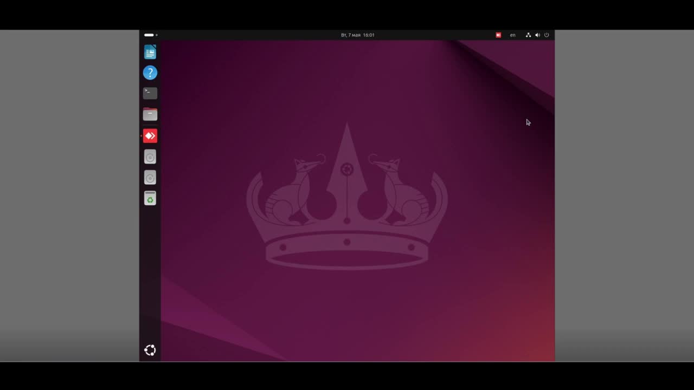Open the Help icon in the dock
Viewport: 694px width, 390px height.
coord(150,73)
